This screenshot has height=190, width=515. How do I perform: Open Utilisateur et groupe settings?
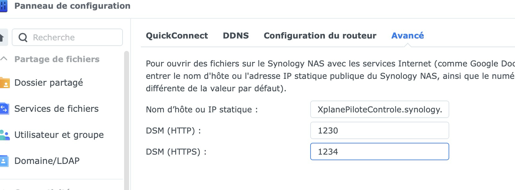point(59,135)
